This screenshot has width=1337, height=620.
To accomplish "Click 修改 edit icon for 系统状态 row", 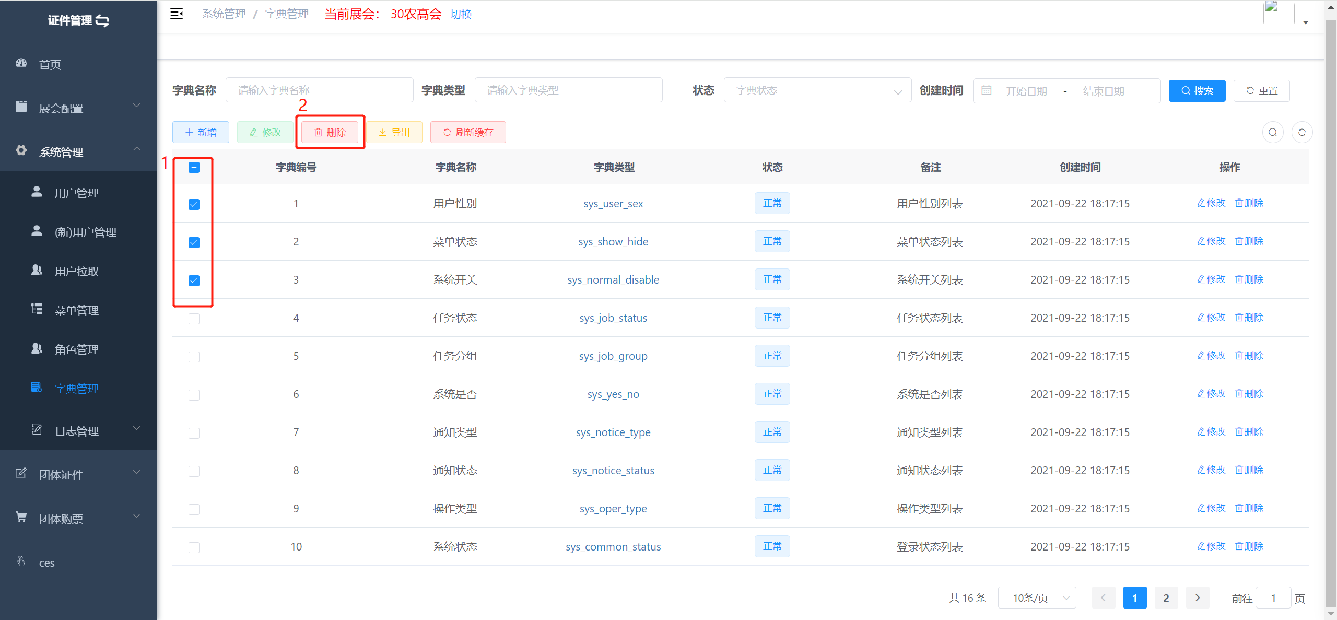I will (1200, 546).
